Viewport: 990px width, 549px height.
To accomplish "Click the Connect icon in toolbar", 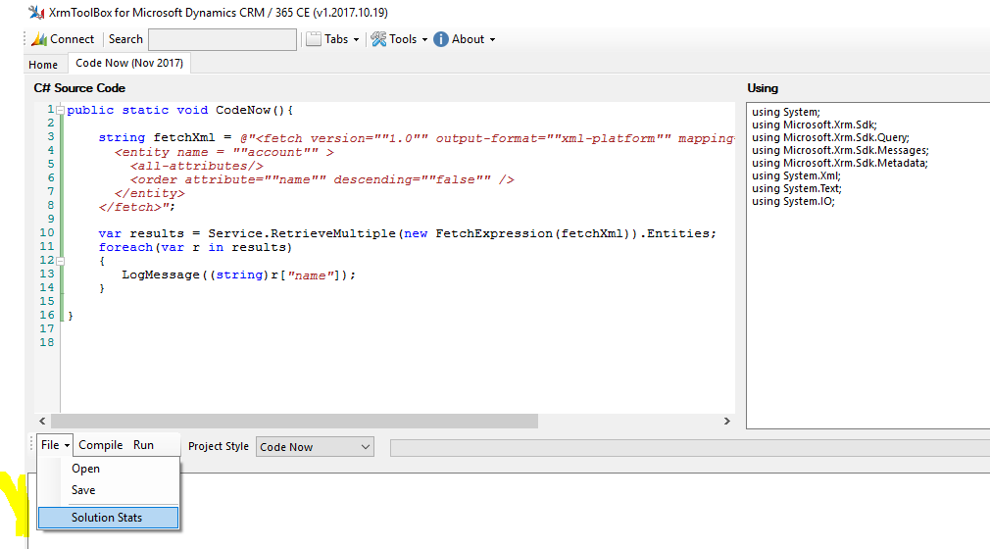I will [x=39, y=39].
